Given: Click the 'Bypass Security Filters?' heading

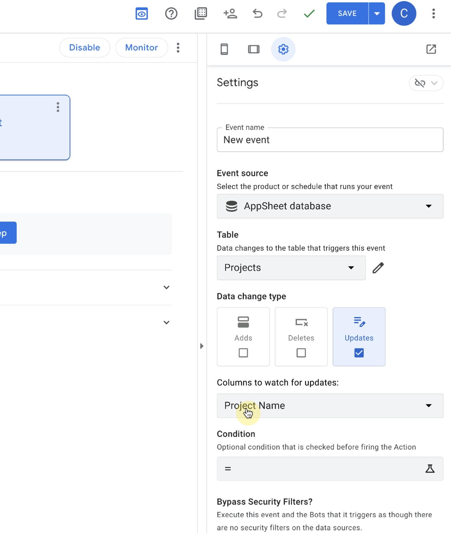Looking at the screenshot, I should [265, 502].
